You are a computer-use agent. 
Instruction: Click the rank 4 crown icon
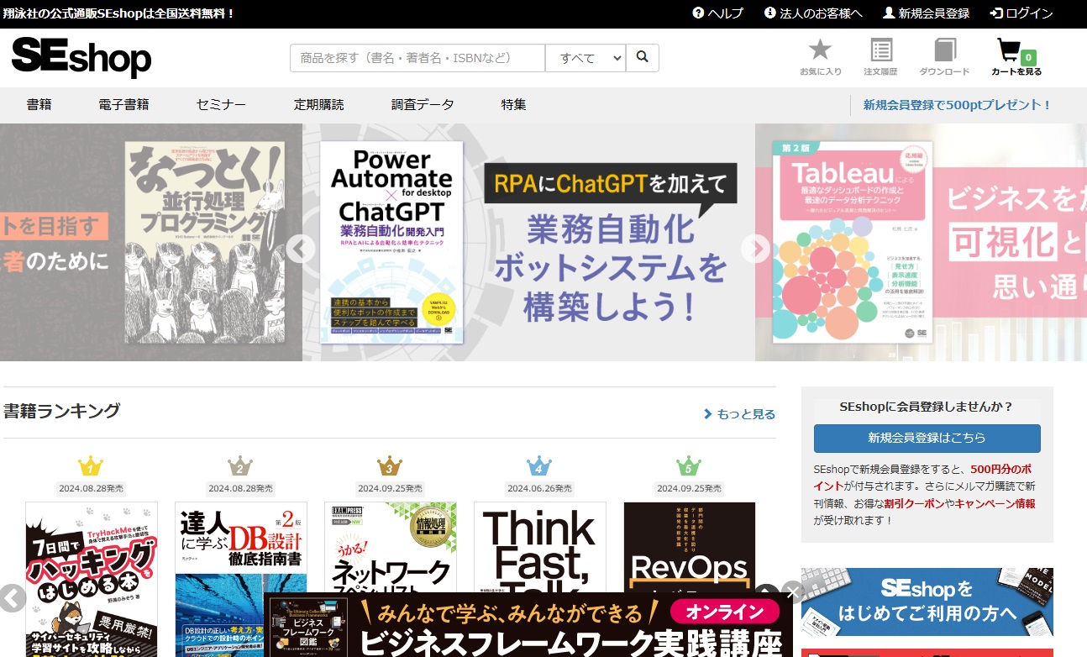point(539,466)
